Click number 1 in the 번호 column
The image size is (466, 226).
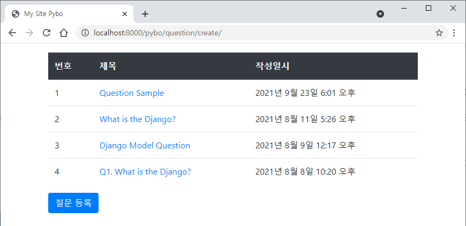coord(57,93)
